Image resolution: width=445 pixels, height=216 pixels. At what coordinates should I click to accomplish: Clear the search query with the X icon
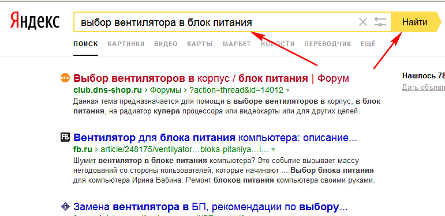tap(363, 22)
